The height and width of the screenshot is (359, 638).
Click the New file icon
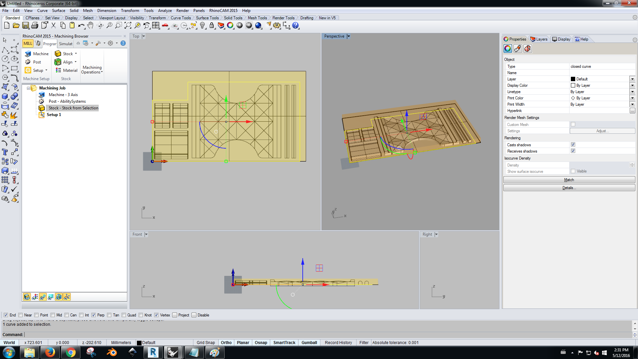pos(7,25)
